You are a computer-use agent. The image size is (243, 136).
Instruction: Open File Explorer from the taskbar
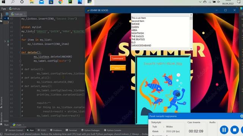(x=32, y=2)
